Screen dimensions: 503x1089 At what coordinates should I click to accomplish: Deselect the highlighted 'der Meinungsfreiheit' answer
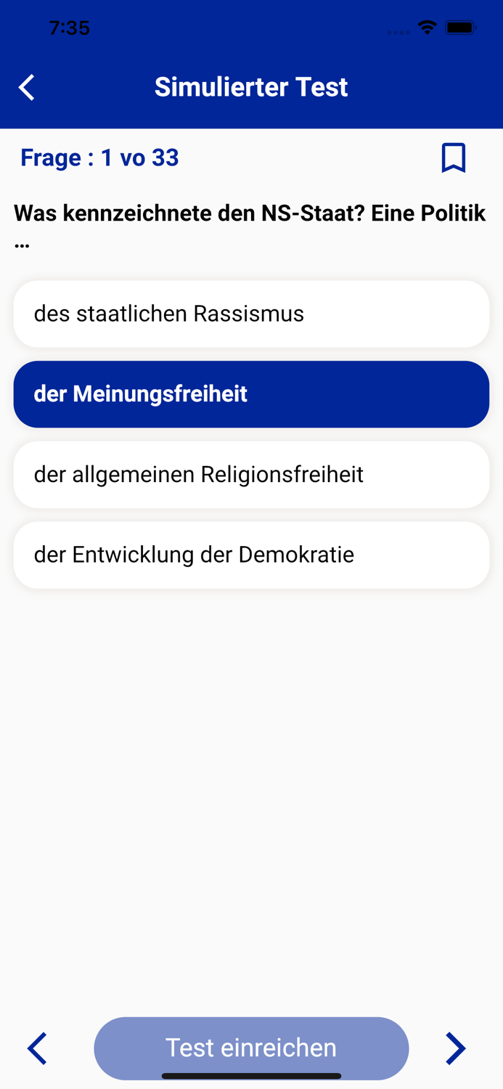(251, 394)
